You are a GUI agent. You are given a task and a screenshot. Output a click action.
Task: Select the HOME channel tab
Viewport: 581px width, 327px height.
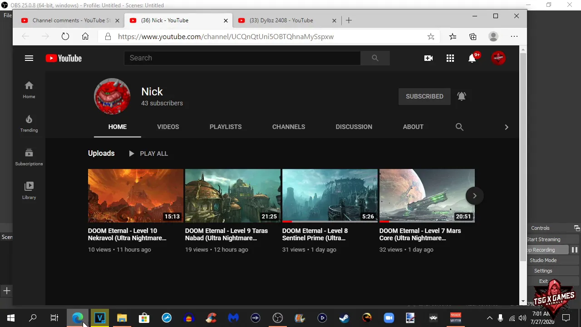pos(118,127)
